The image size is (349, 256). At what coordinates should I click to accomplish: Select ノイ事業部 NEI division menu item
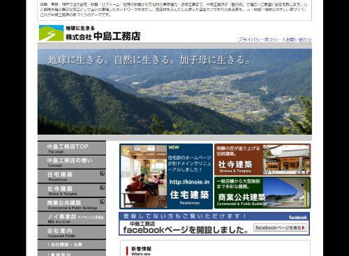point(72,218)
